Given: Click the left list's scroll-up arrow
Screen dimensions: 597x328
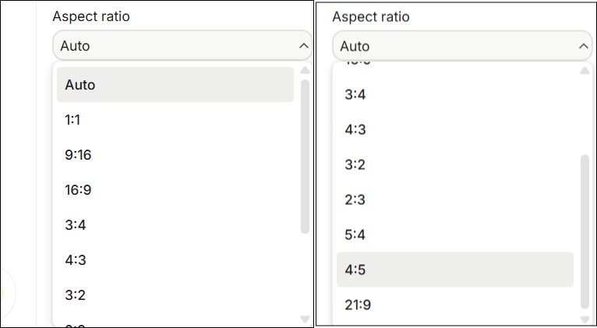Looking at the screenshot, I should (x=305, y=71).
